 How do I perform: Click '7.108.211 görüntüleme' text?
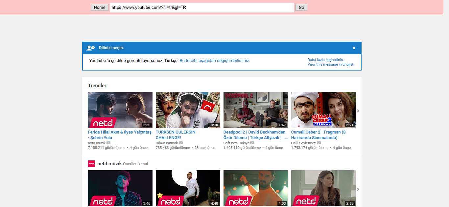[106, 148]
